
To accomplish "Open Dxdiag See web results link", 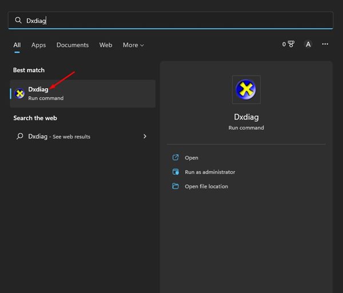I will [x=59, y=136].
